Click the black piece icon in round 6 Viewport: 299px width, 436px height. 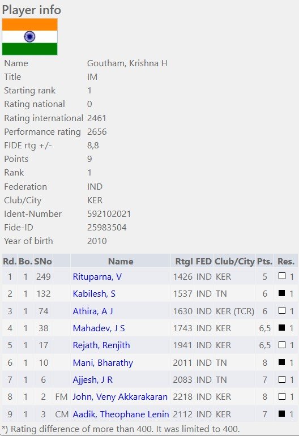point(282,362)
